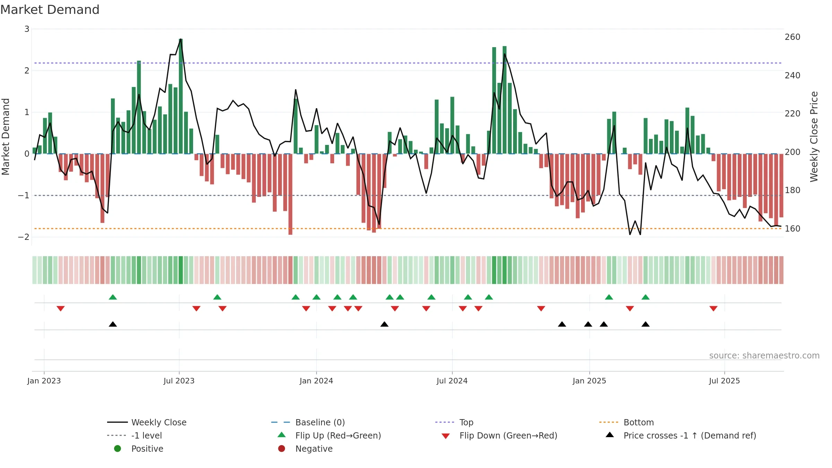The image size is (832, 468).
Task: Toggle the Weekly Close legend entry
Action: (159, 422)
